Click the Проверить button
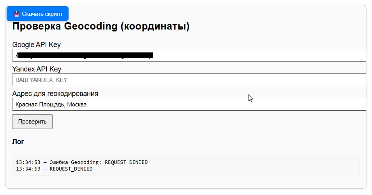The image size is (372, 195). click(32, 122)
